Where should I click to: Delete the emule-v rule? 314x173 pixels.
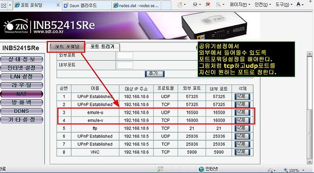click(242, 120)
